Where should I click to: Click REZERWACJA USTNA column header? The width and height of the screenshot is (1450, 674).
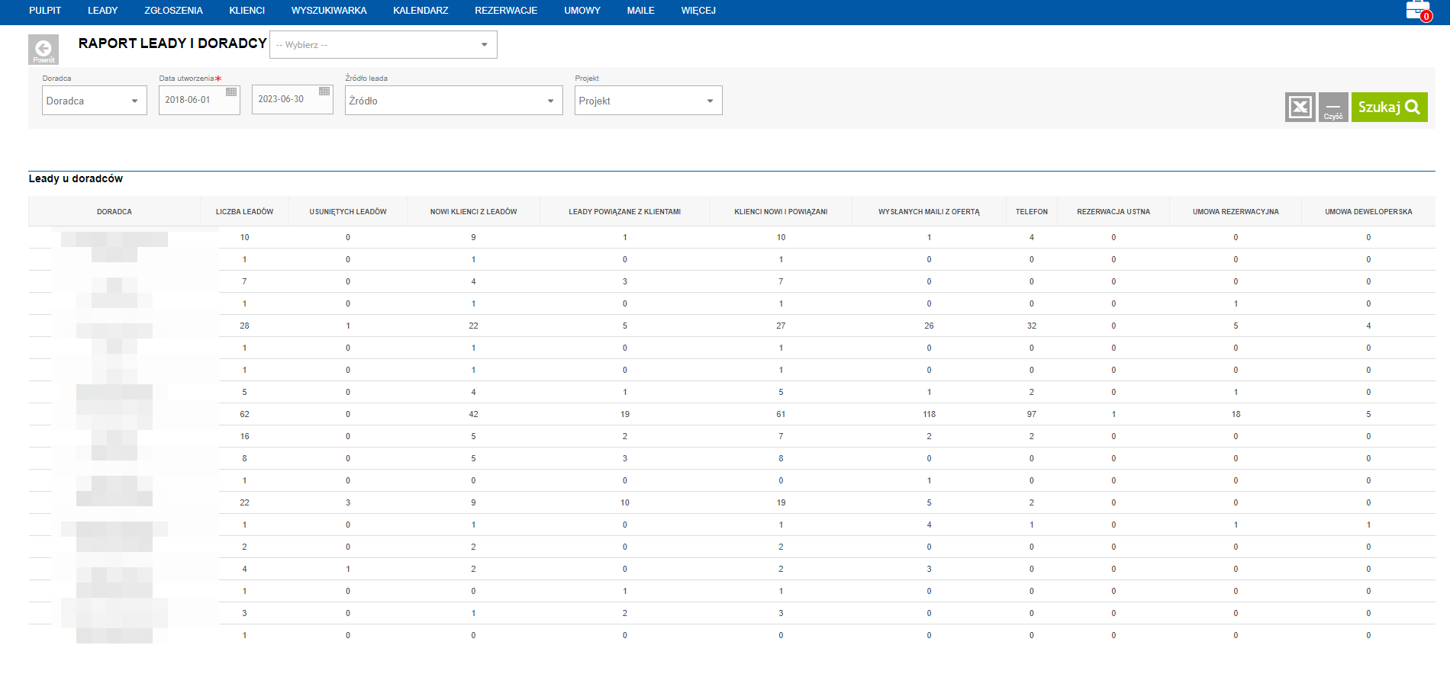pos(1113,212)
